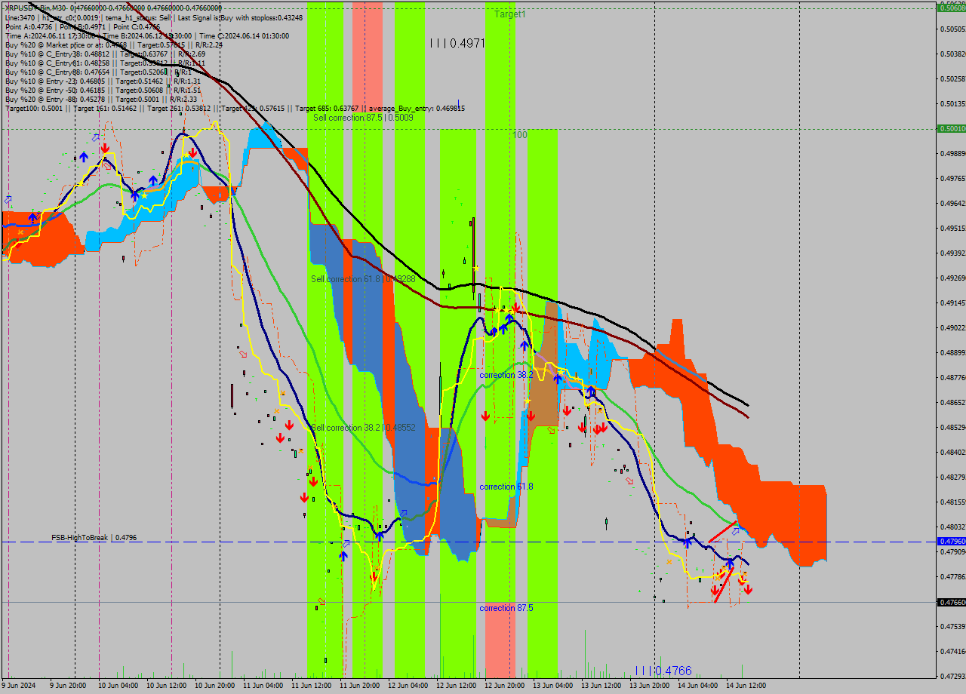966x694 pixels.
Task: Click 0.50382 on the price scale
Action: coord(952,54)
